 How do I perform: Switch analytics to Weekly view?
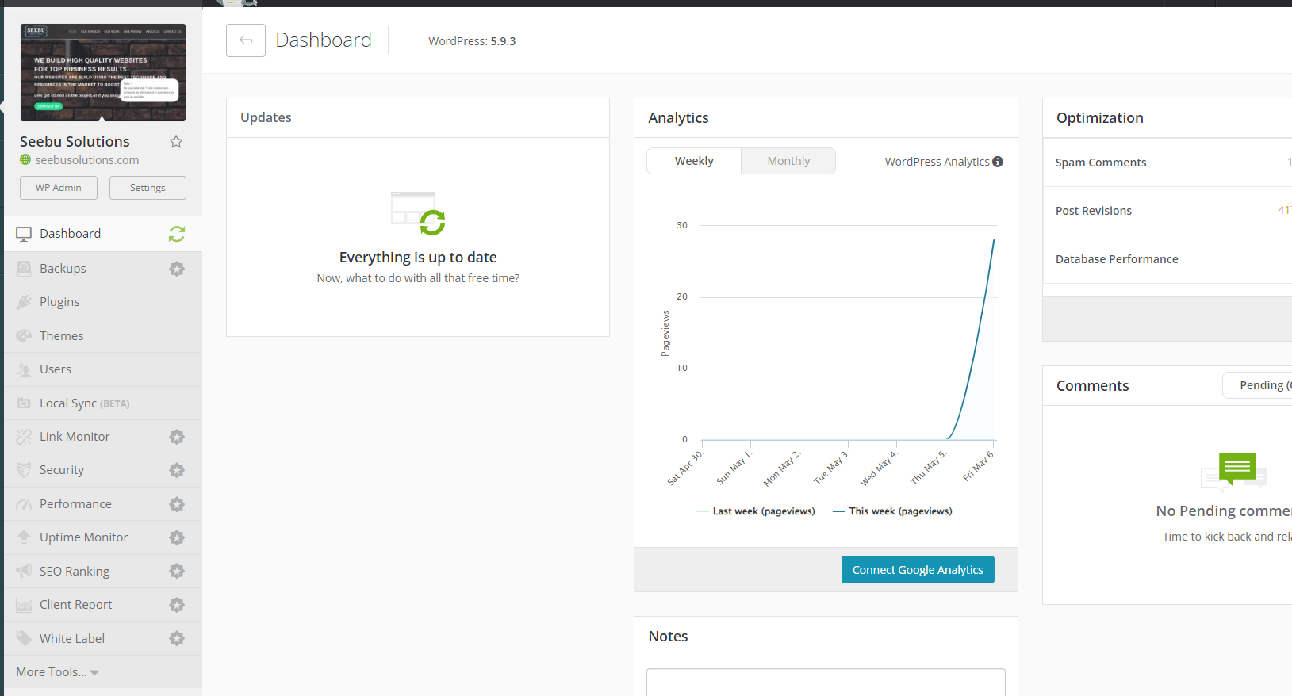click(694, 161)
